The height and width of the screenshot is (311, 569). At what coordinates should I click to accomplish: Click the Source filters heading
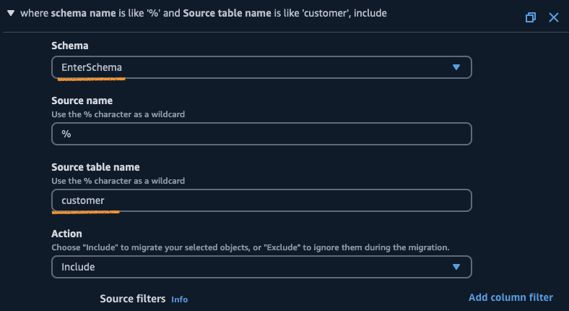[x=132, y=299]
